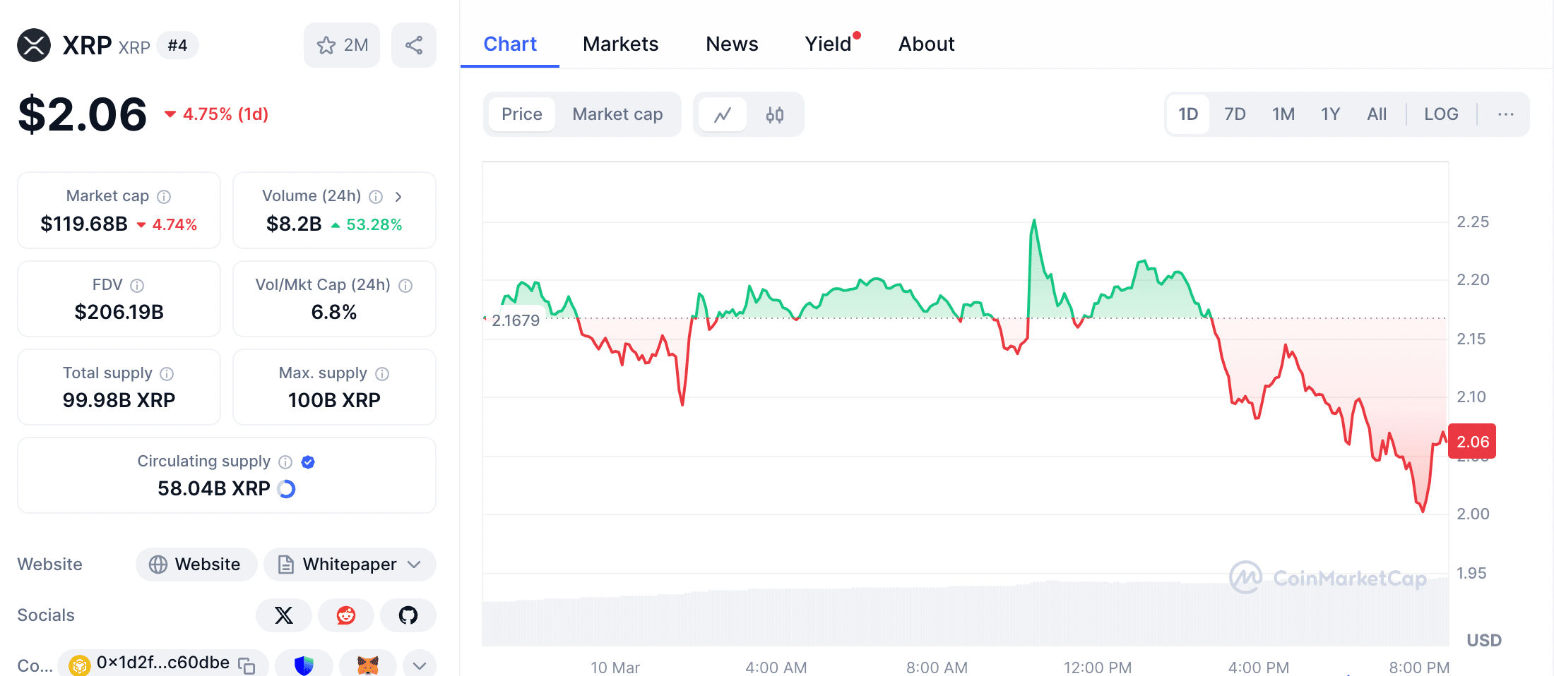Image resolution: width=1554 pixels, height=676 pixels.
Task: Select Market cap chart mode
Action: pos(617,114)
